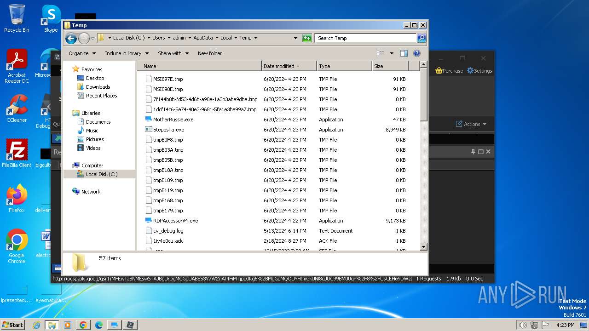Click the Explorer Forward navigation button
The width and height of the screenshot is (589, 331).
pos(84,38)
